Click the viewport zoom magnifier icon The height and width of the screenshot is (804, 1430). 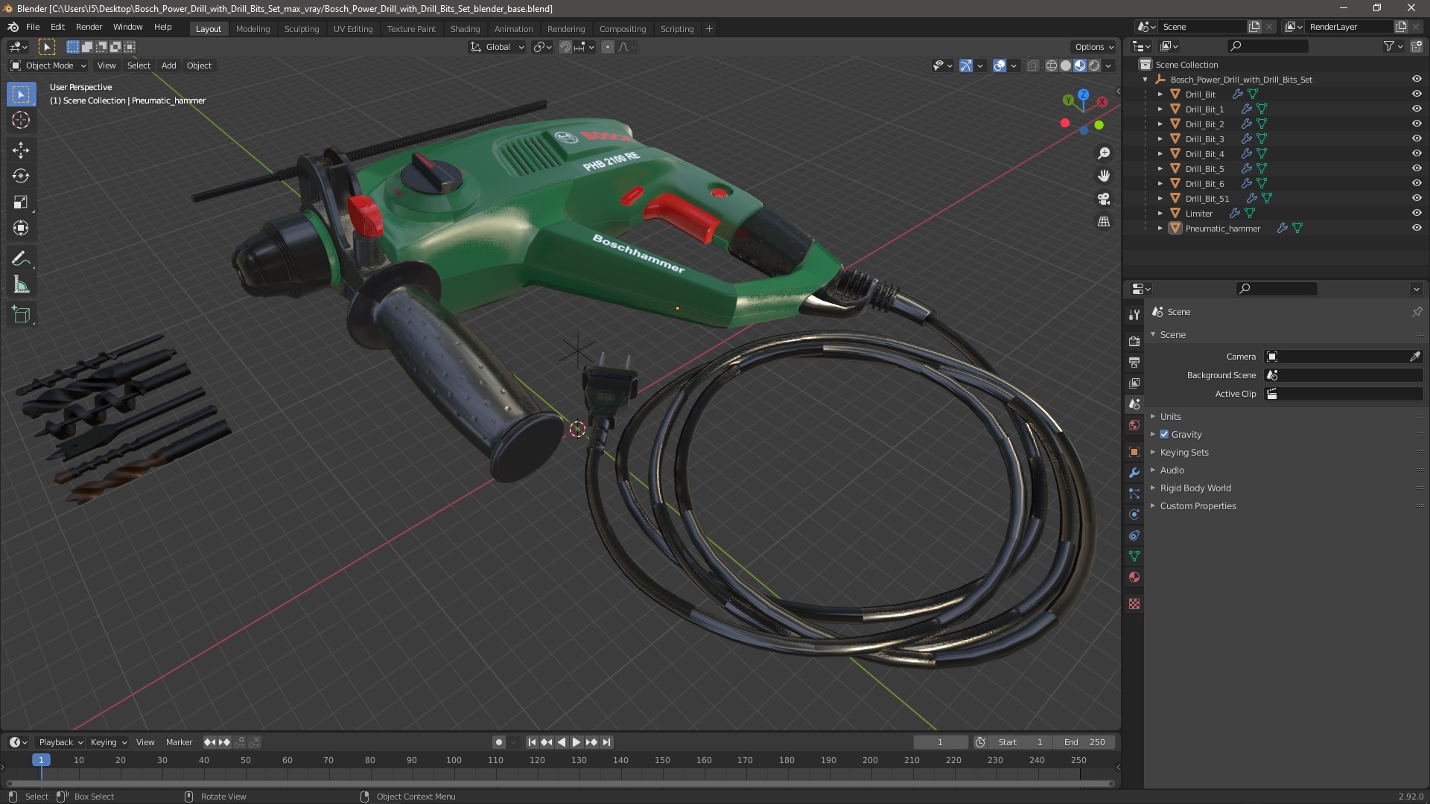(1104, 153)
